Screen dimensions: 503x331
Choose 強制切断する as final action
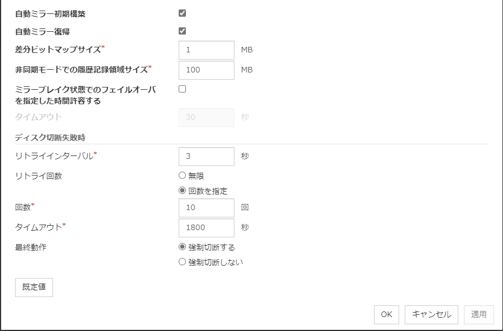tap(182, 247)
